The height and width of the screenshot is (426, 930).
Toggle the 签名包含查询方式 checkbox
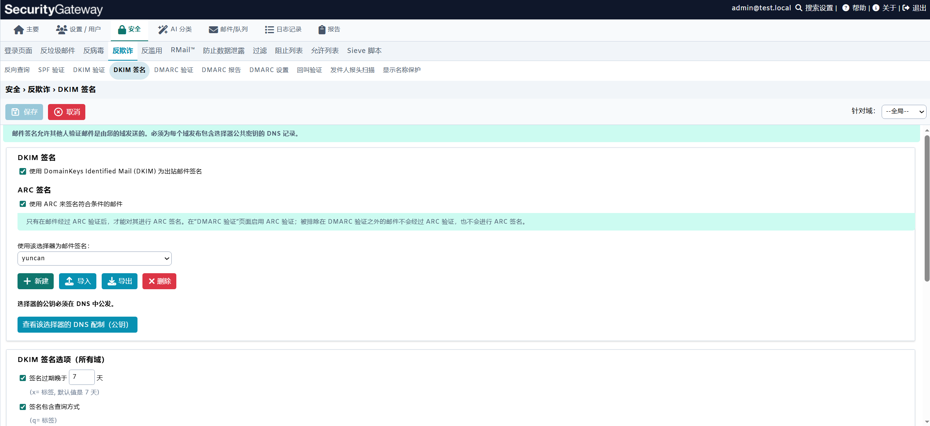point(23,407)
